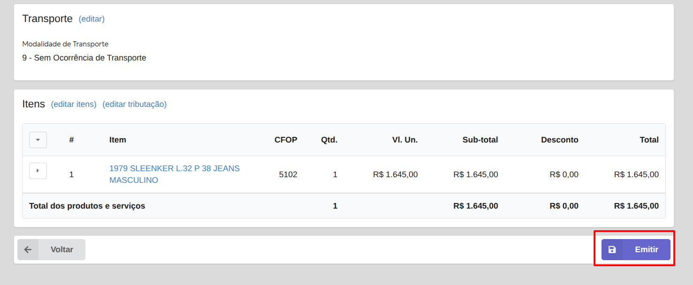Click the "Desconto" column header
Viewport: 693px width, 285px height.
(x=559, y=140)
